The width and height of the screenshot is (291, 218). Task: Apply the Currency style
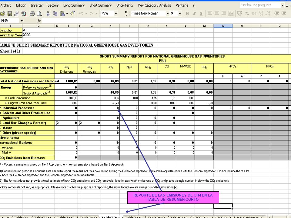(239, 13)
